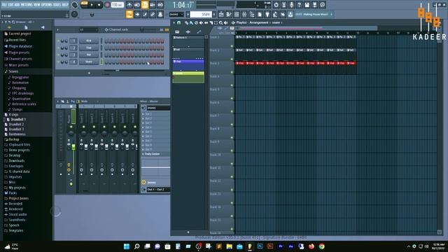This screenshot has height=252, width=448.
Task: Mute playlist Track 3 green dot
Action: [232, 72]
